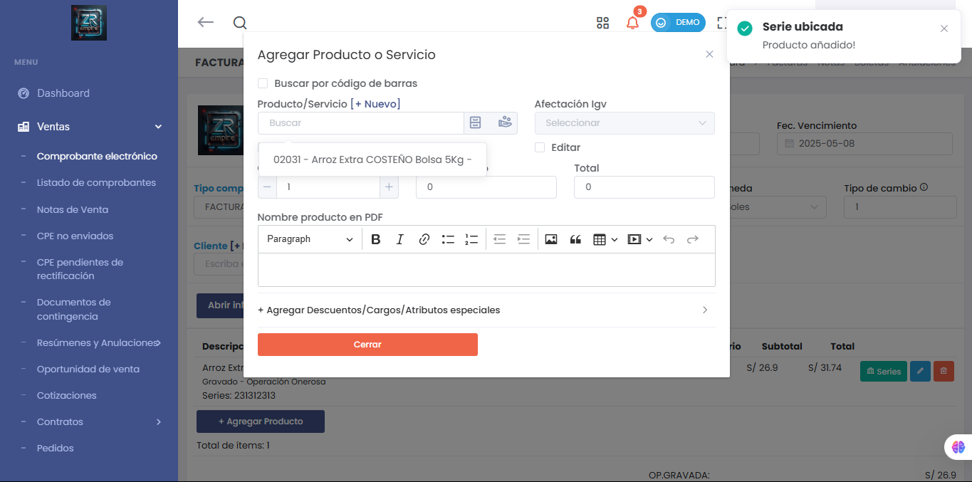972x482 pixels.
Task: Open Listado de comprobantes menu item
Action: (x=96, y=182)
